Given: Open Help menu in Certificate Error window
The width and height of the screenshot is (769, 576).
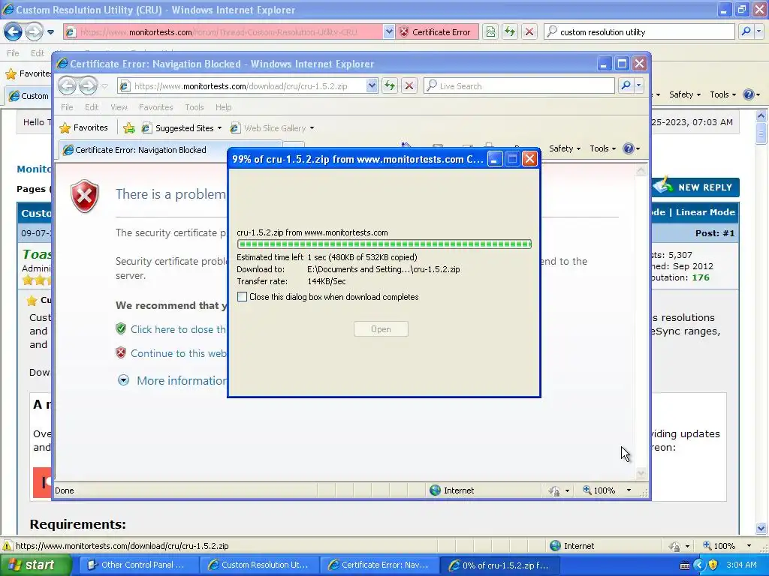Looking at the screenshot, I should (223, 107).
